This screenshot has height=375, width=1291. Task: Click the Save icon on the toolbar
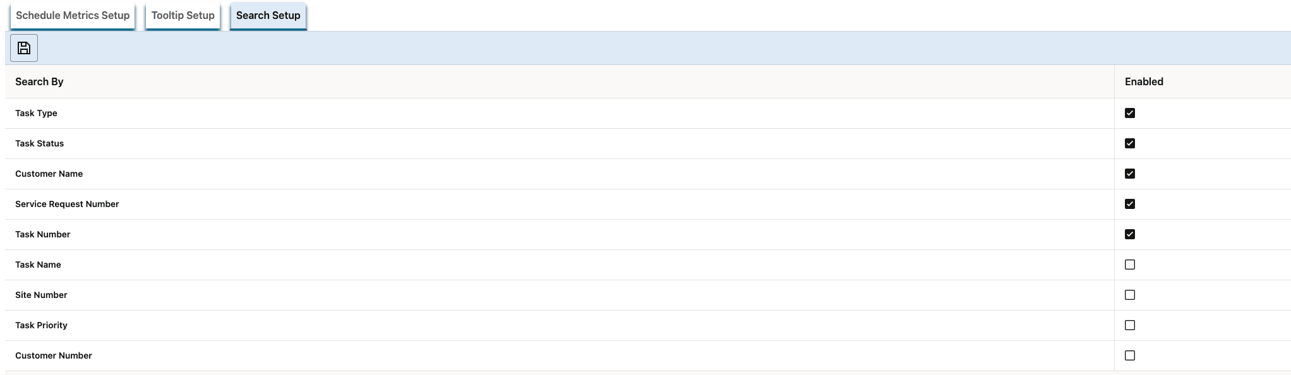24,47
